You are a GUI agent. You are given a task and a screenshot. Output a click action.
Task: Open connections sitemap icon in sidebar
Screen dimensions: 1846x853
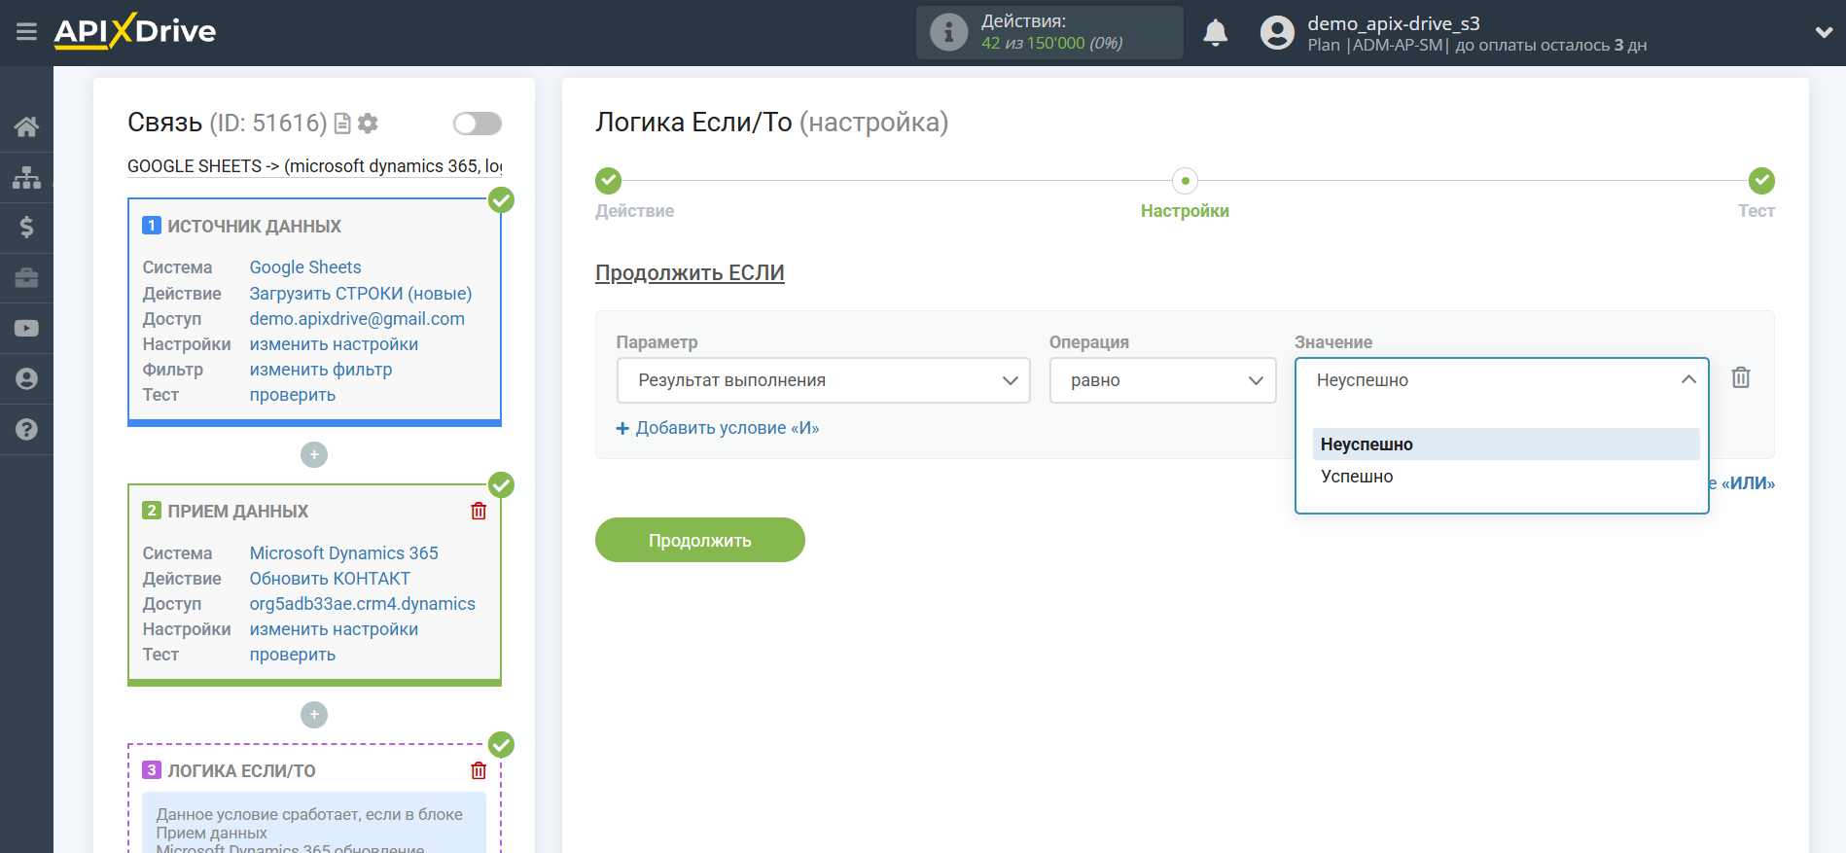[26, 177]
